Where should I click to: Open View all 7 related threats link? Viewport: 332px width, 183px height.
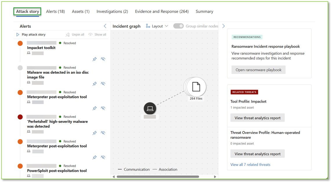[x=250, y=164]
